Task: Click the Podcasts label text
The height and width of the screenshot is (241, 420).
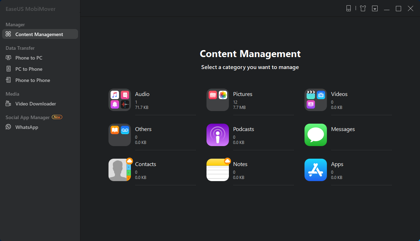Action: [244, 129]
